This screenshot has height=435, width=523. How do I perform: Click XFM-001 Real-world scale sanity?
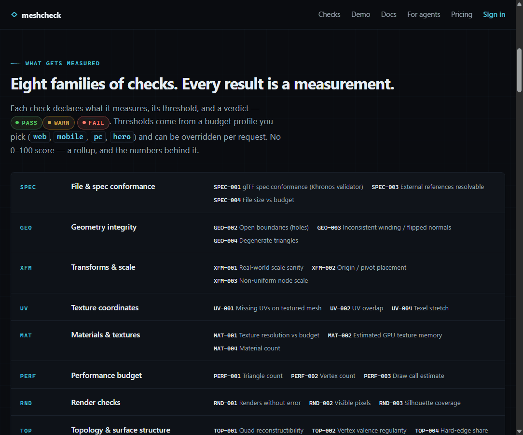[259, 268]
